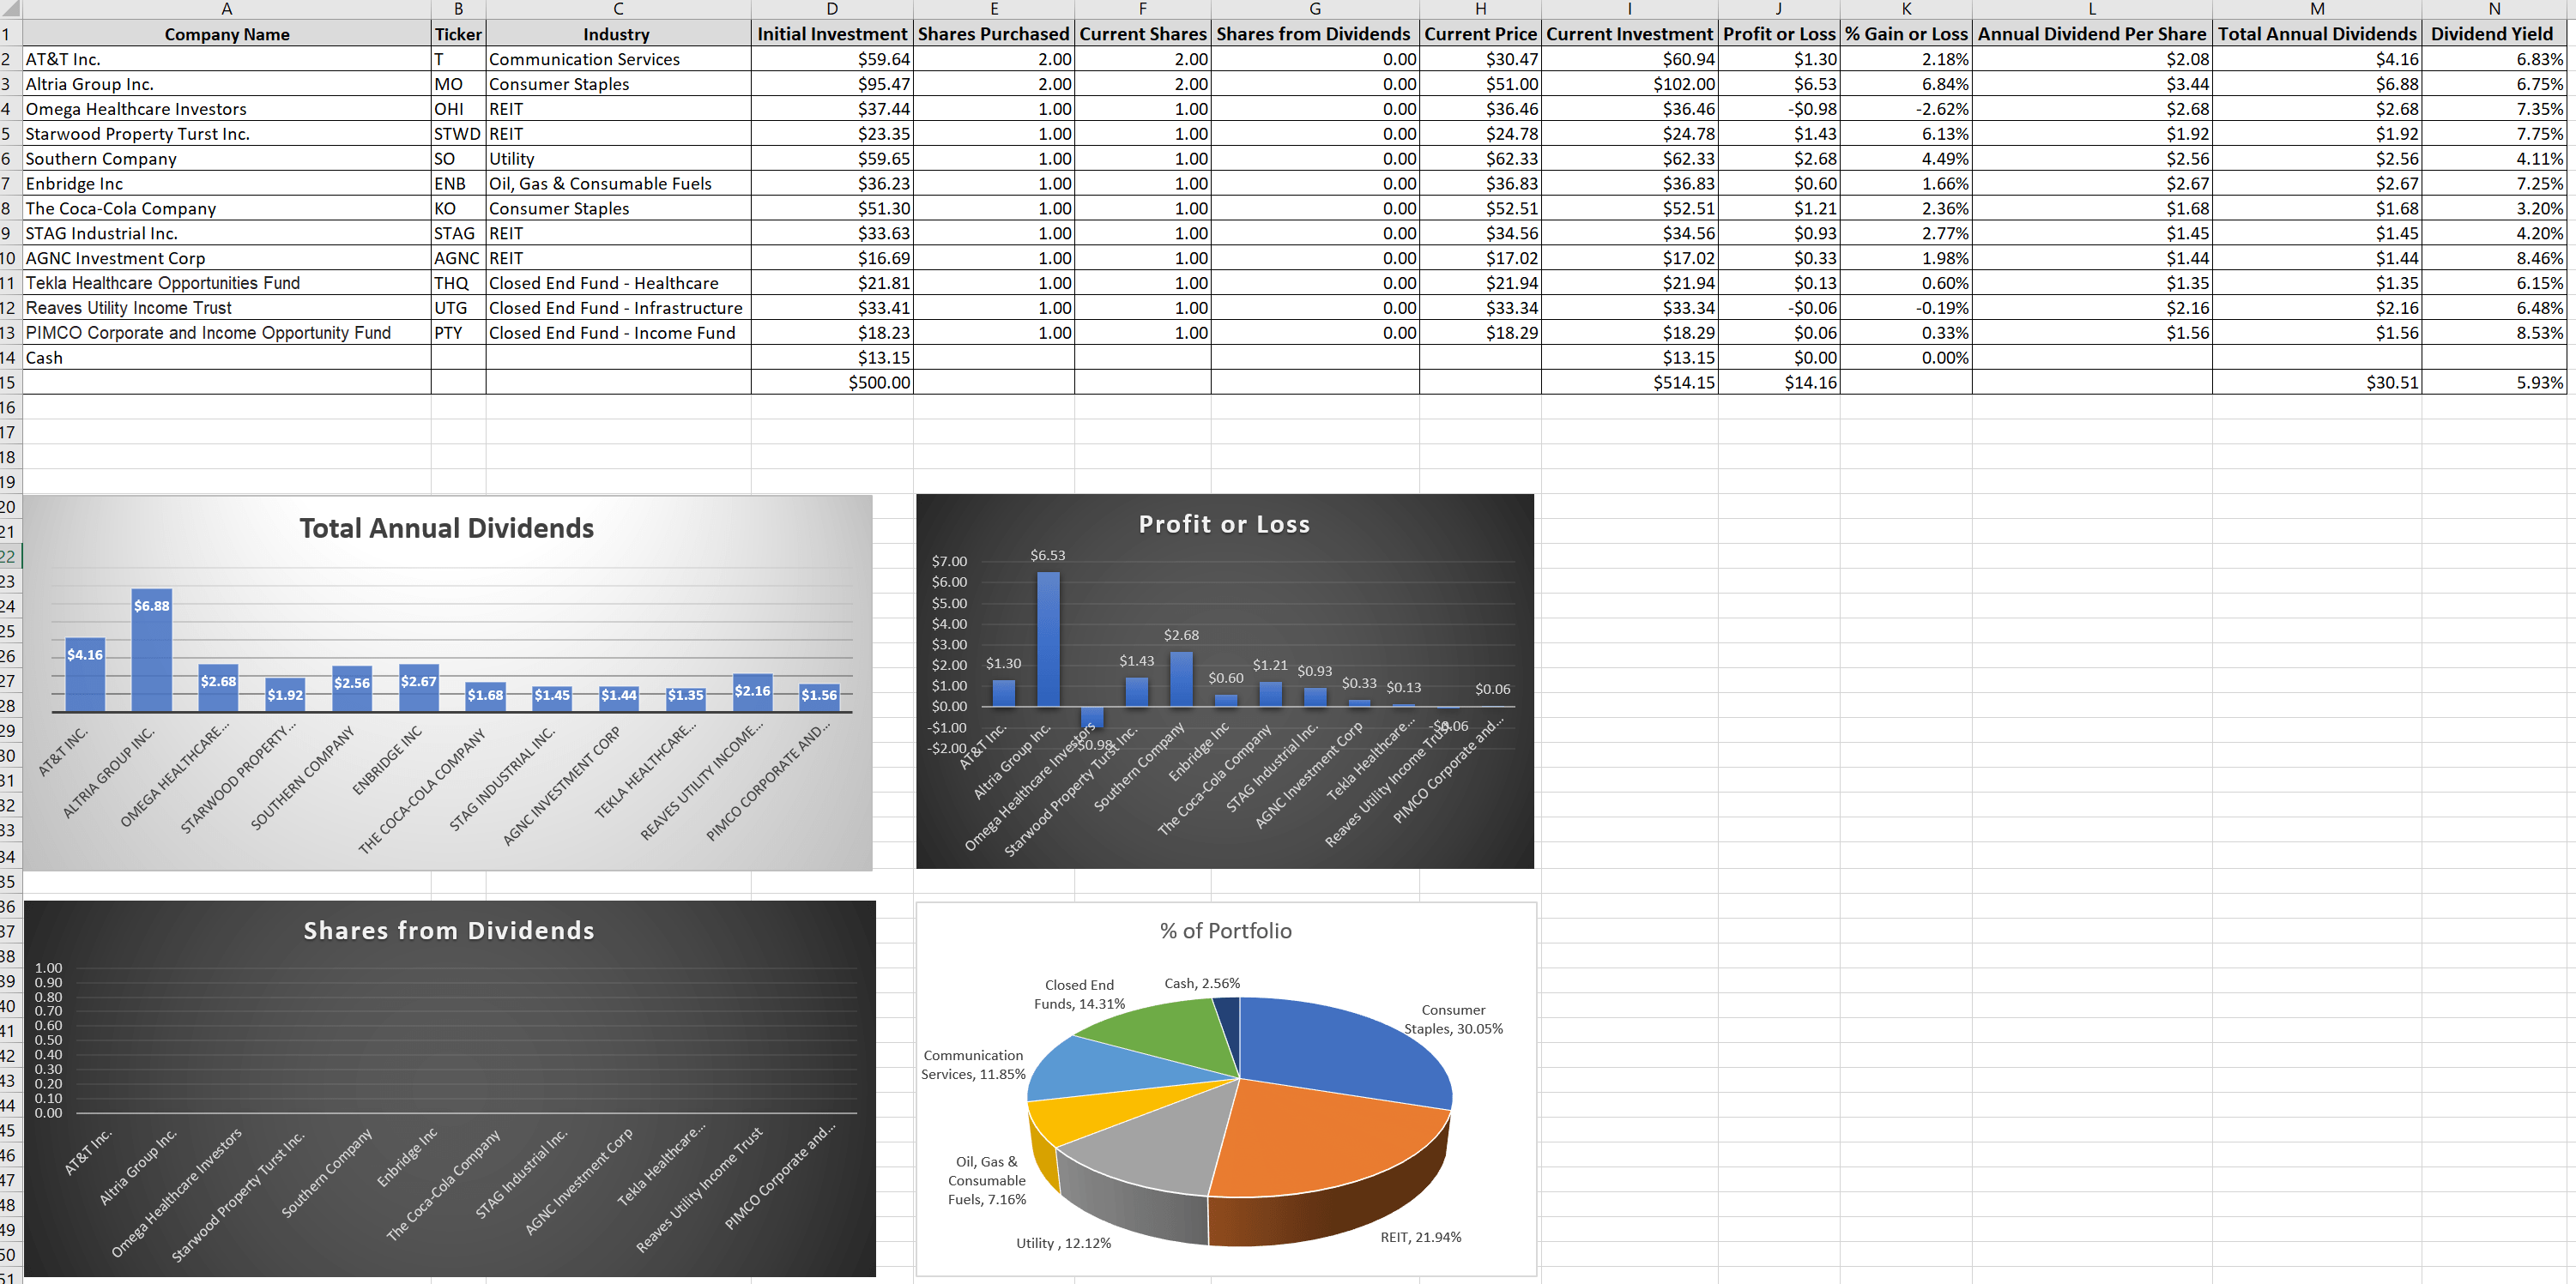The width and height of the screenshot is (2576, 1284).
Task: Click the $6.53 bar in Profit or Loss chart
Action: 1048,638
